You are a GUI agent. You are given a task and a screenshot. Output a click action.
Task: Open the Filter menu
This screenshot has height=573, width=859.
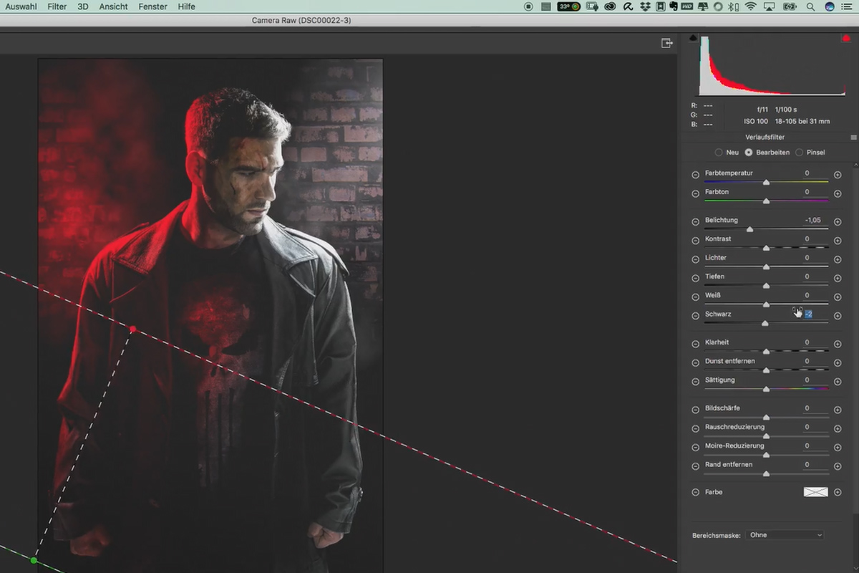click(57, 6)
